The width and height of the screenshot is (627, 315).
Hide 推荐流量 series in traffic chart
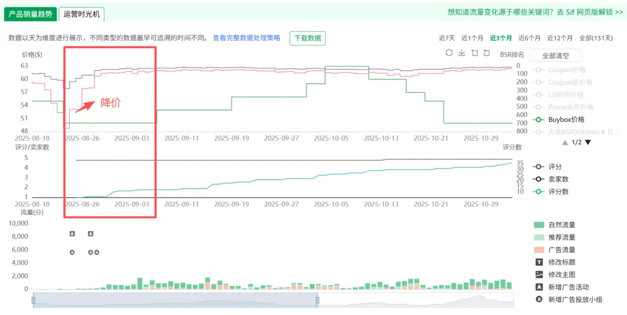554,237
